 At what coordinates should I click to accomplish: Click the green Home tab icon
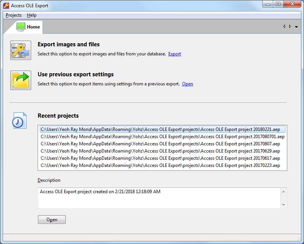point(21,27)
